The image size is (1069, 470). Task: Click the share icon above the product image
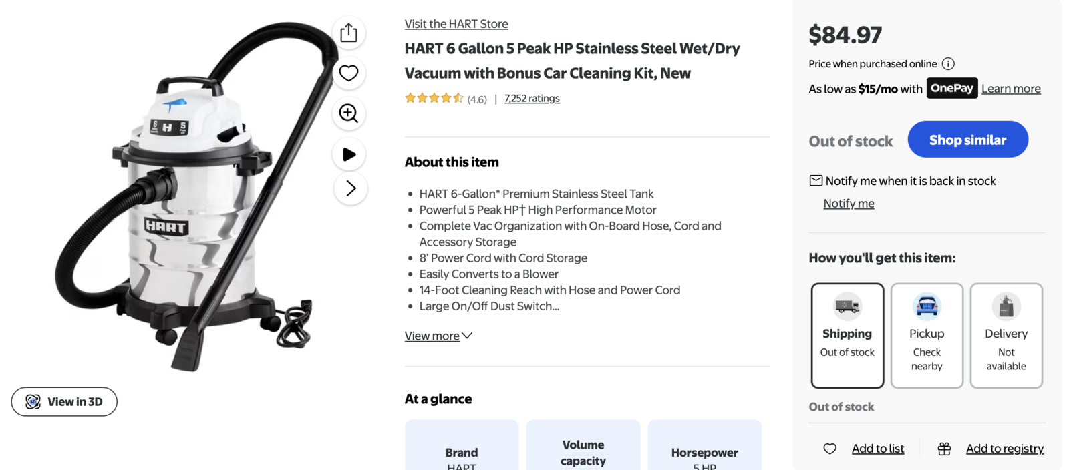pyautogui.click(x=349, y=33)
